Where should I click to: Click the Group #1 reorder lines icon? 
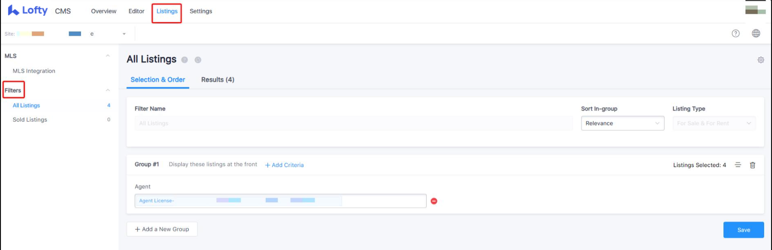tap(738, 165)
